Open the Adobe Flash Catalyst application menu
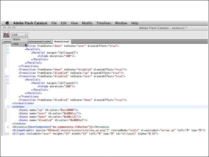Screen dimensions: 209x157 coord(30,23)
